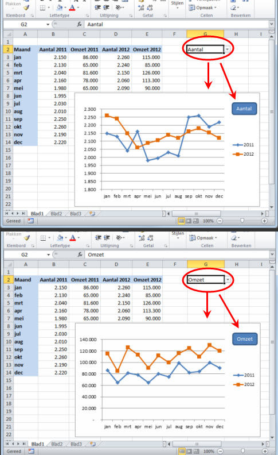Increase indent in bottom window ribbon
278x455 pixels.
point(107,238)
